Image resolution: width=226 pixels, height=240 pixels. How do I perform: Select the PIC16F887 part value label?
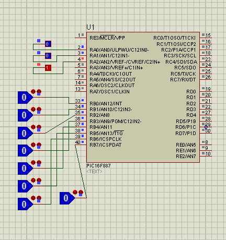98,166
